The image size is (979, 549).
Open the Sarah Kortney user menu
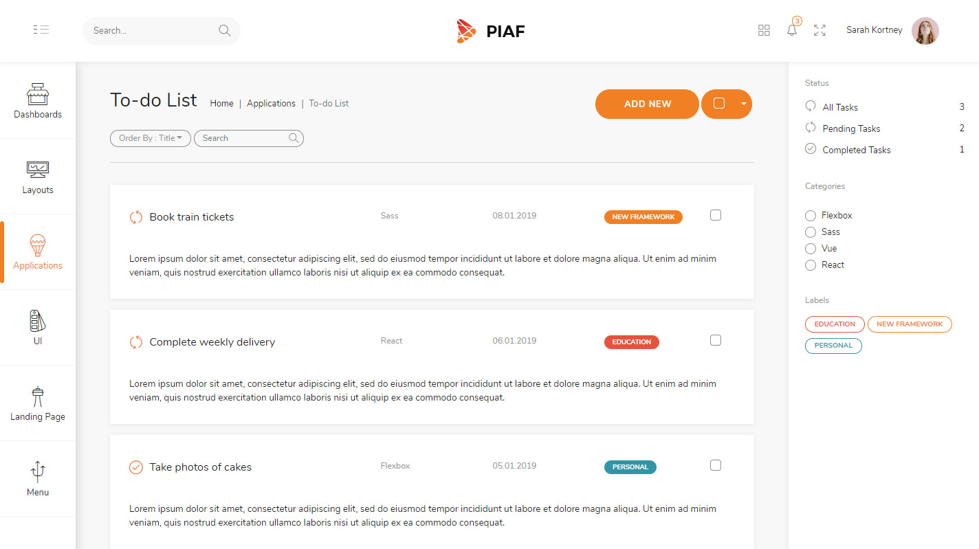pos(892,30)
